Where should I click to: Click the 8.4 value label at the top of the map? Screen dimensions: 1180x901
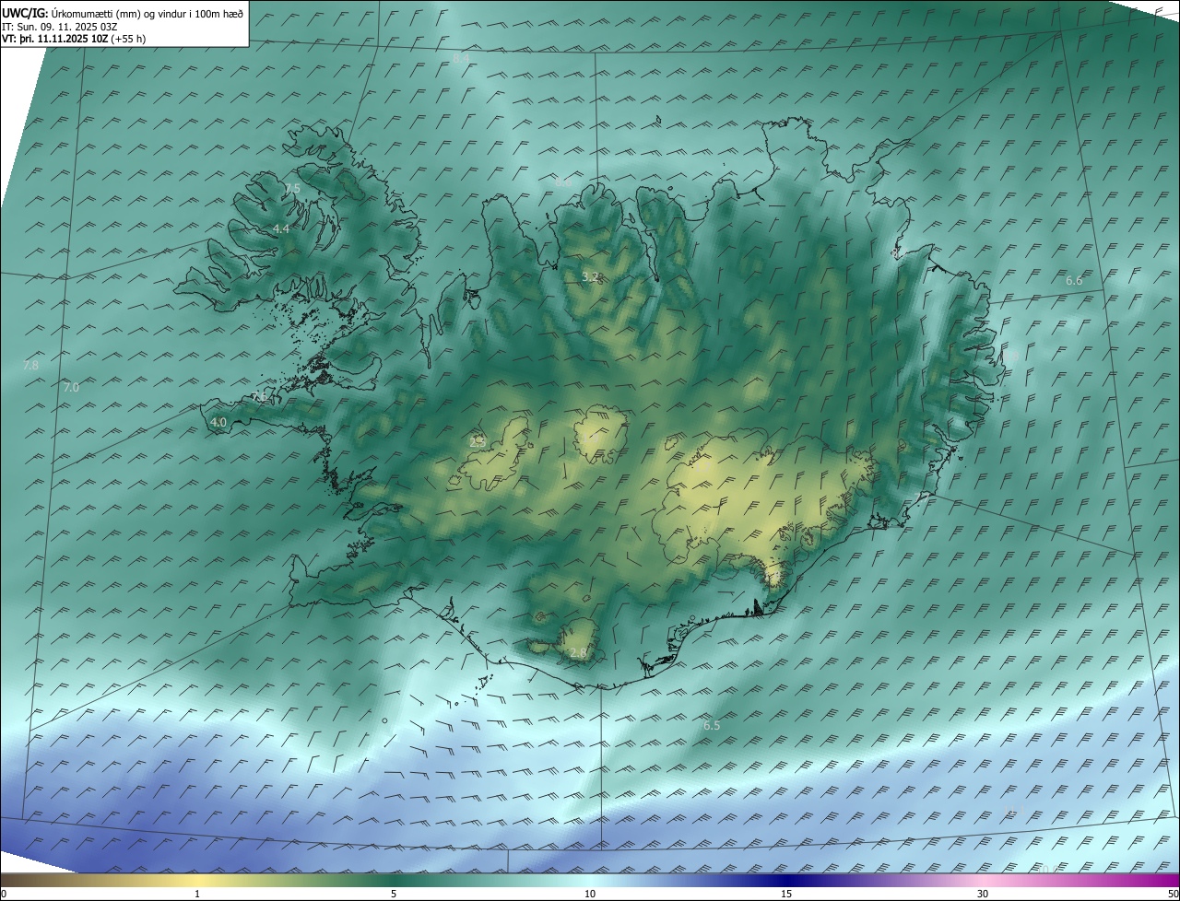click(x=461, y=58)
